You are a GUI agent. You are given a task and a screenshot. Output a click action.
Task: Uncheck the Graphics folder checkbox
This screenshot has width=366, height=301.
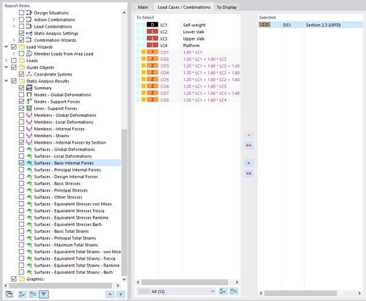(x=14, y=279)
